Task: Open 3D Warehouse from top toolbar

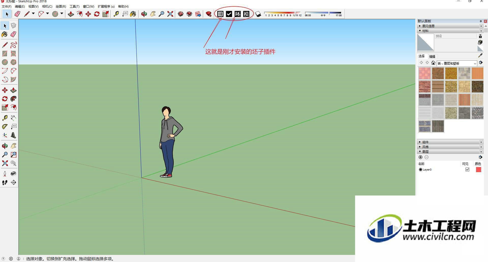Action: (x=181, y=14)
